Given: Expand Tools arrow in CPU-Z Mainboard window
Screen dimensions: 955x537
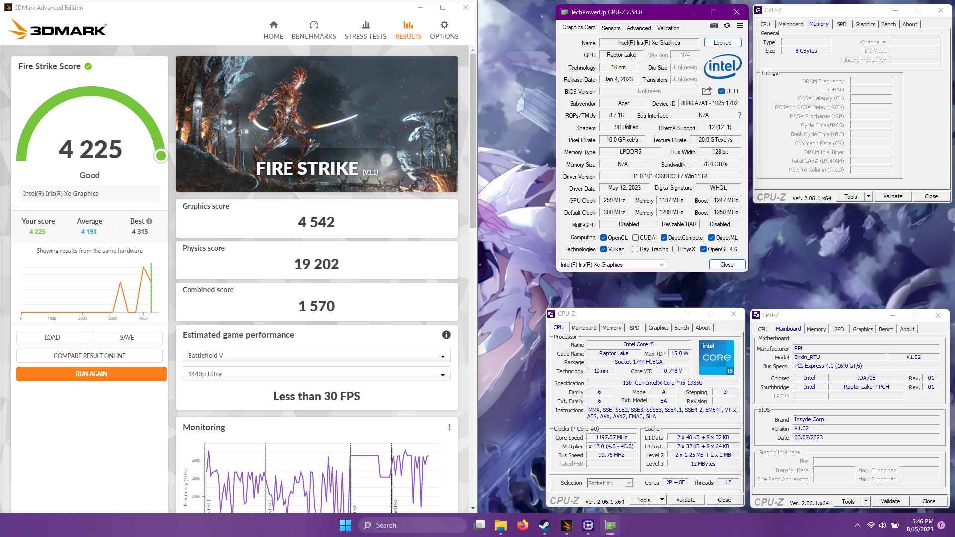Looking at the screenshot, I should [866, 501].
